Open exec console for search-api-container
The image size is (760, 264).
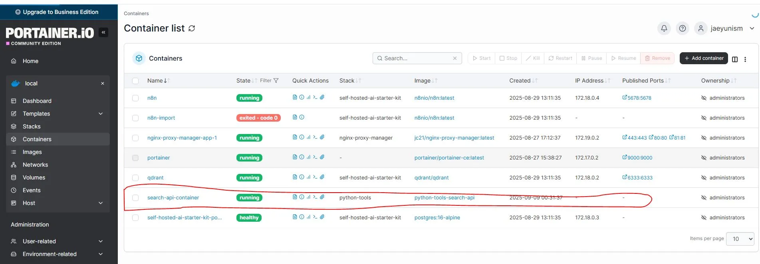[315, 197]
